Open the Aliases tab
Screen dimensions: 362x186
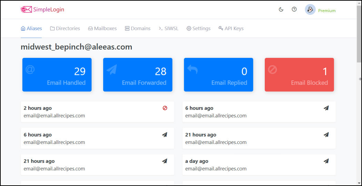click(31, 28)
